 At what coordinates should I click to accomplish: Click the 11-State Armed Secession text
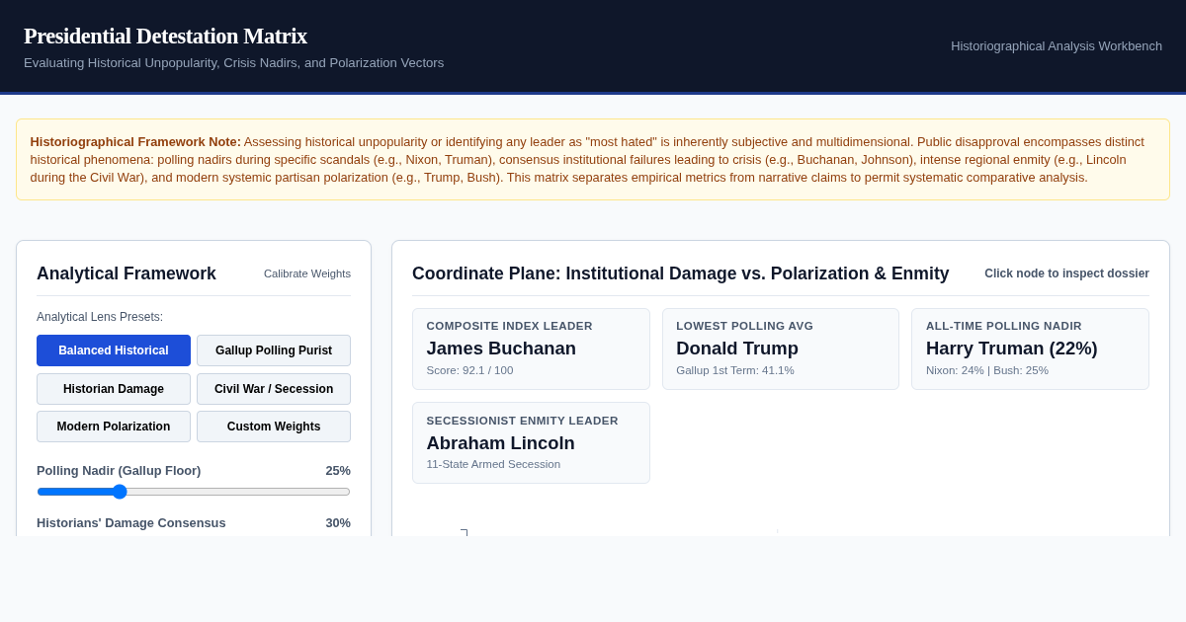pyautogui.click(x=493, y=464)
